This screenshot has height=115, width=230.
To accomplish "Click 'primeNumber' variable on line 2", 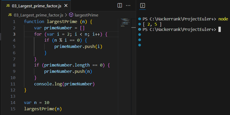I will point(58,28).
